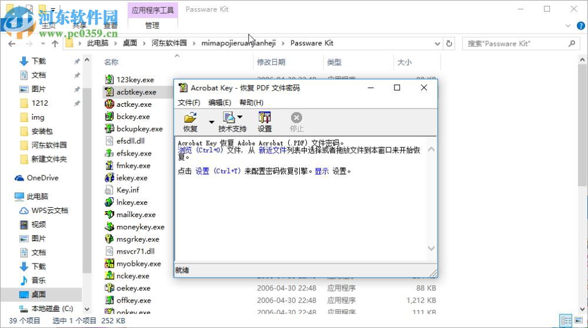588x328 pixels.
Task: Select the offkey.exe file name
Action: [x=133, y=300]
